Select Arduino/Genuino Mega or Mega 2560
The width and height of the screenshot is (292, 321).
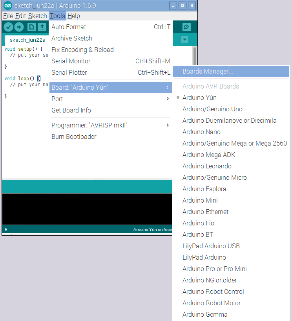coord(231,143)
